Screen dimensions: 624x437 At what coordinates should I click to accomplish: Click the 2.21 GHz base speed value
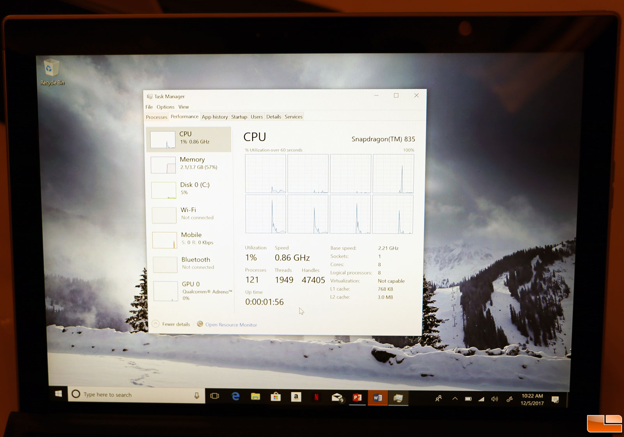pos(388,248)
